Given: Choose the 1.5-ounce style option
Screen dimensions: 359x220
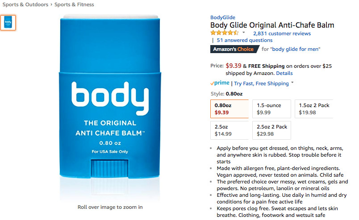Looking at the screenshot, I should (x=271, y=109).
